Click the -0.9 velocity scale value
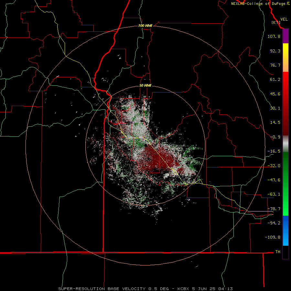This screenshot has width=291, height=291. tap(275, 137)
